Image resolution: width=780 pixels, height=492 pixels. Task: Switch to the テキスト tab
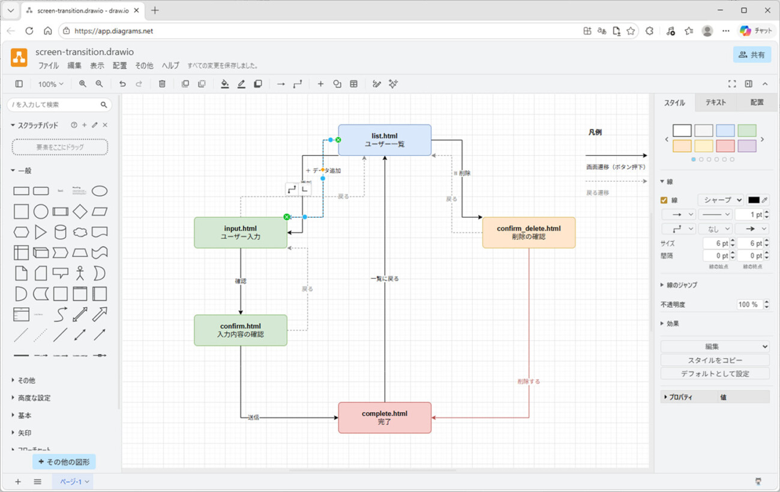click(715, 103)
